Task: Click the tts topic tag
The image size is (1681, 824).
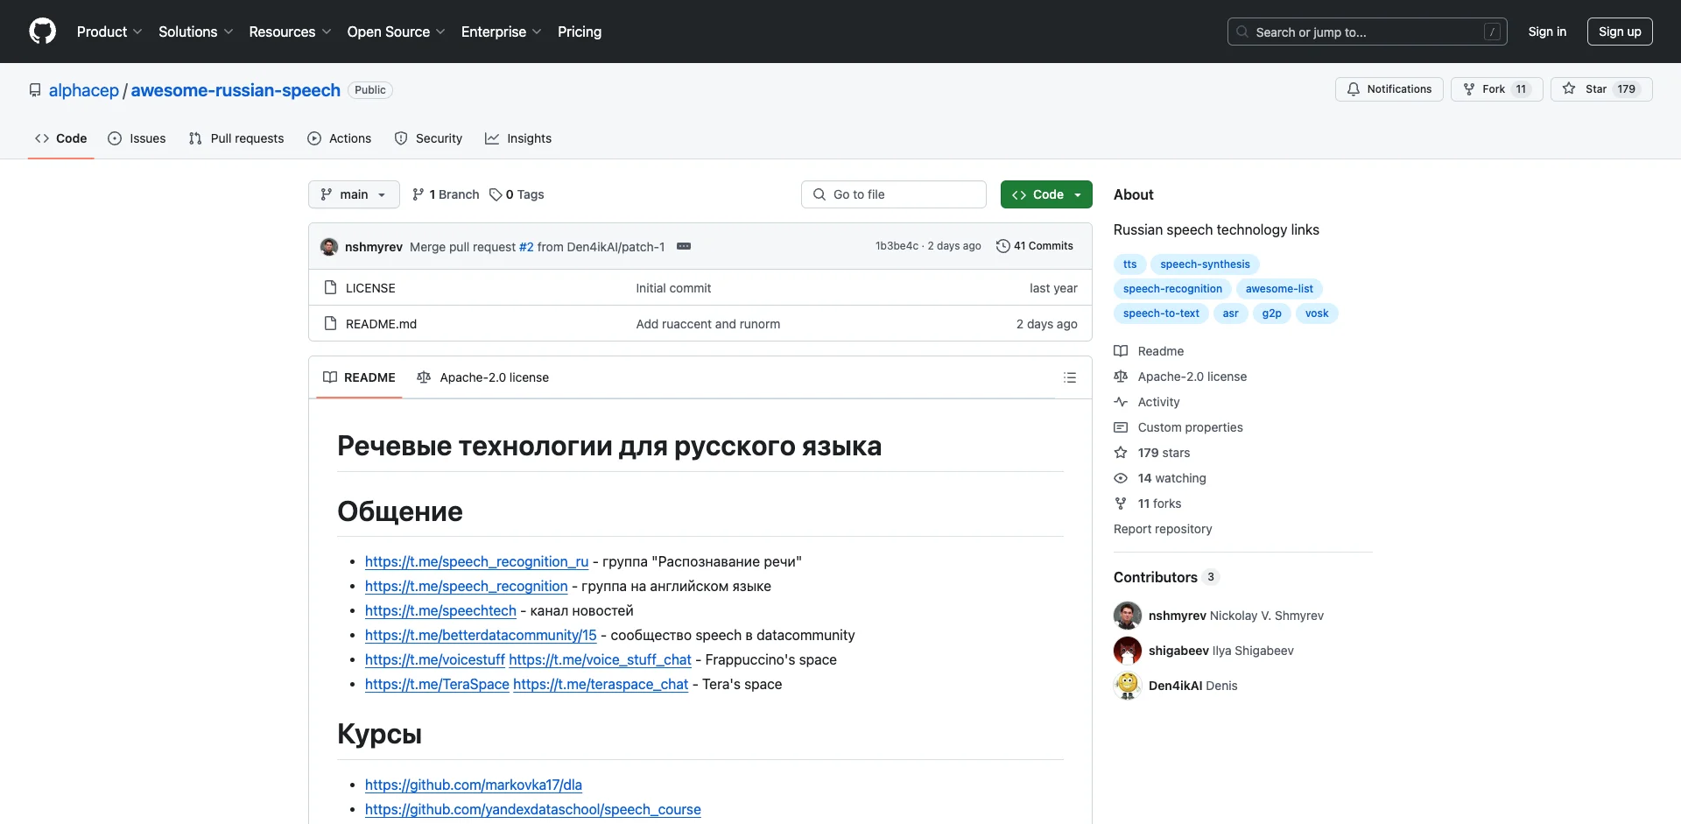Action: point(1130,264)
